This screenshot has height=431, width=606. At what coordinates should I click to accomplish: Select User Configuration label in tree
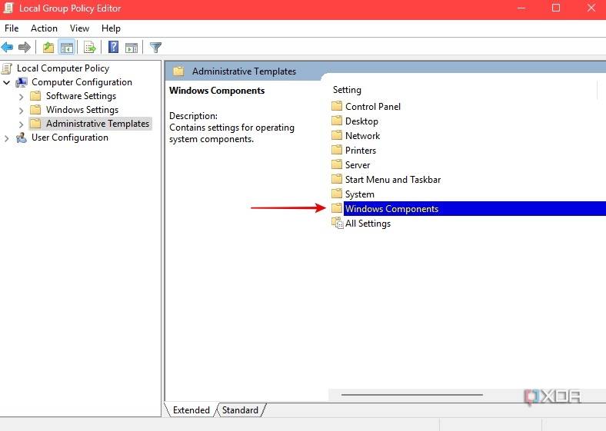pyautogui.click(x=70, y=138)
